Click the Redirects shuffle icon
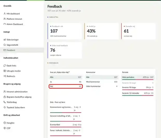This screenshot has width=161, height=138. pos(5,76)
